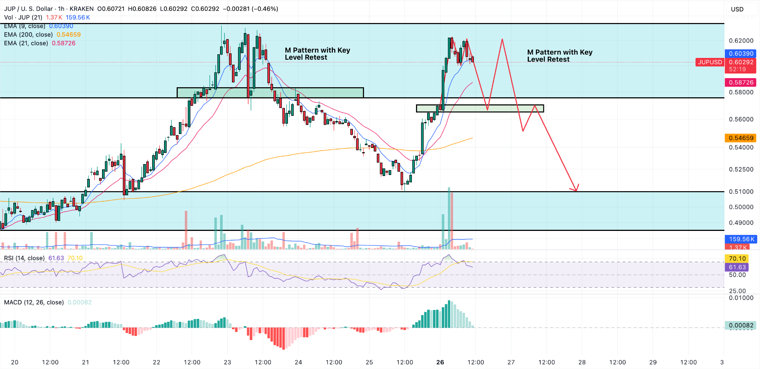
Task: Select the EMA (21, close) legend
Action: 26,43
